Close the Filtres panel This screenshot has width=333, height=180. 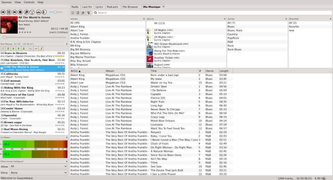67,161
